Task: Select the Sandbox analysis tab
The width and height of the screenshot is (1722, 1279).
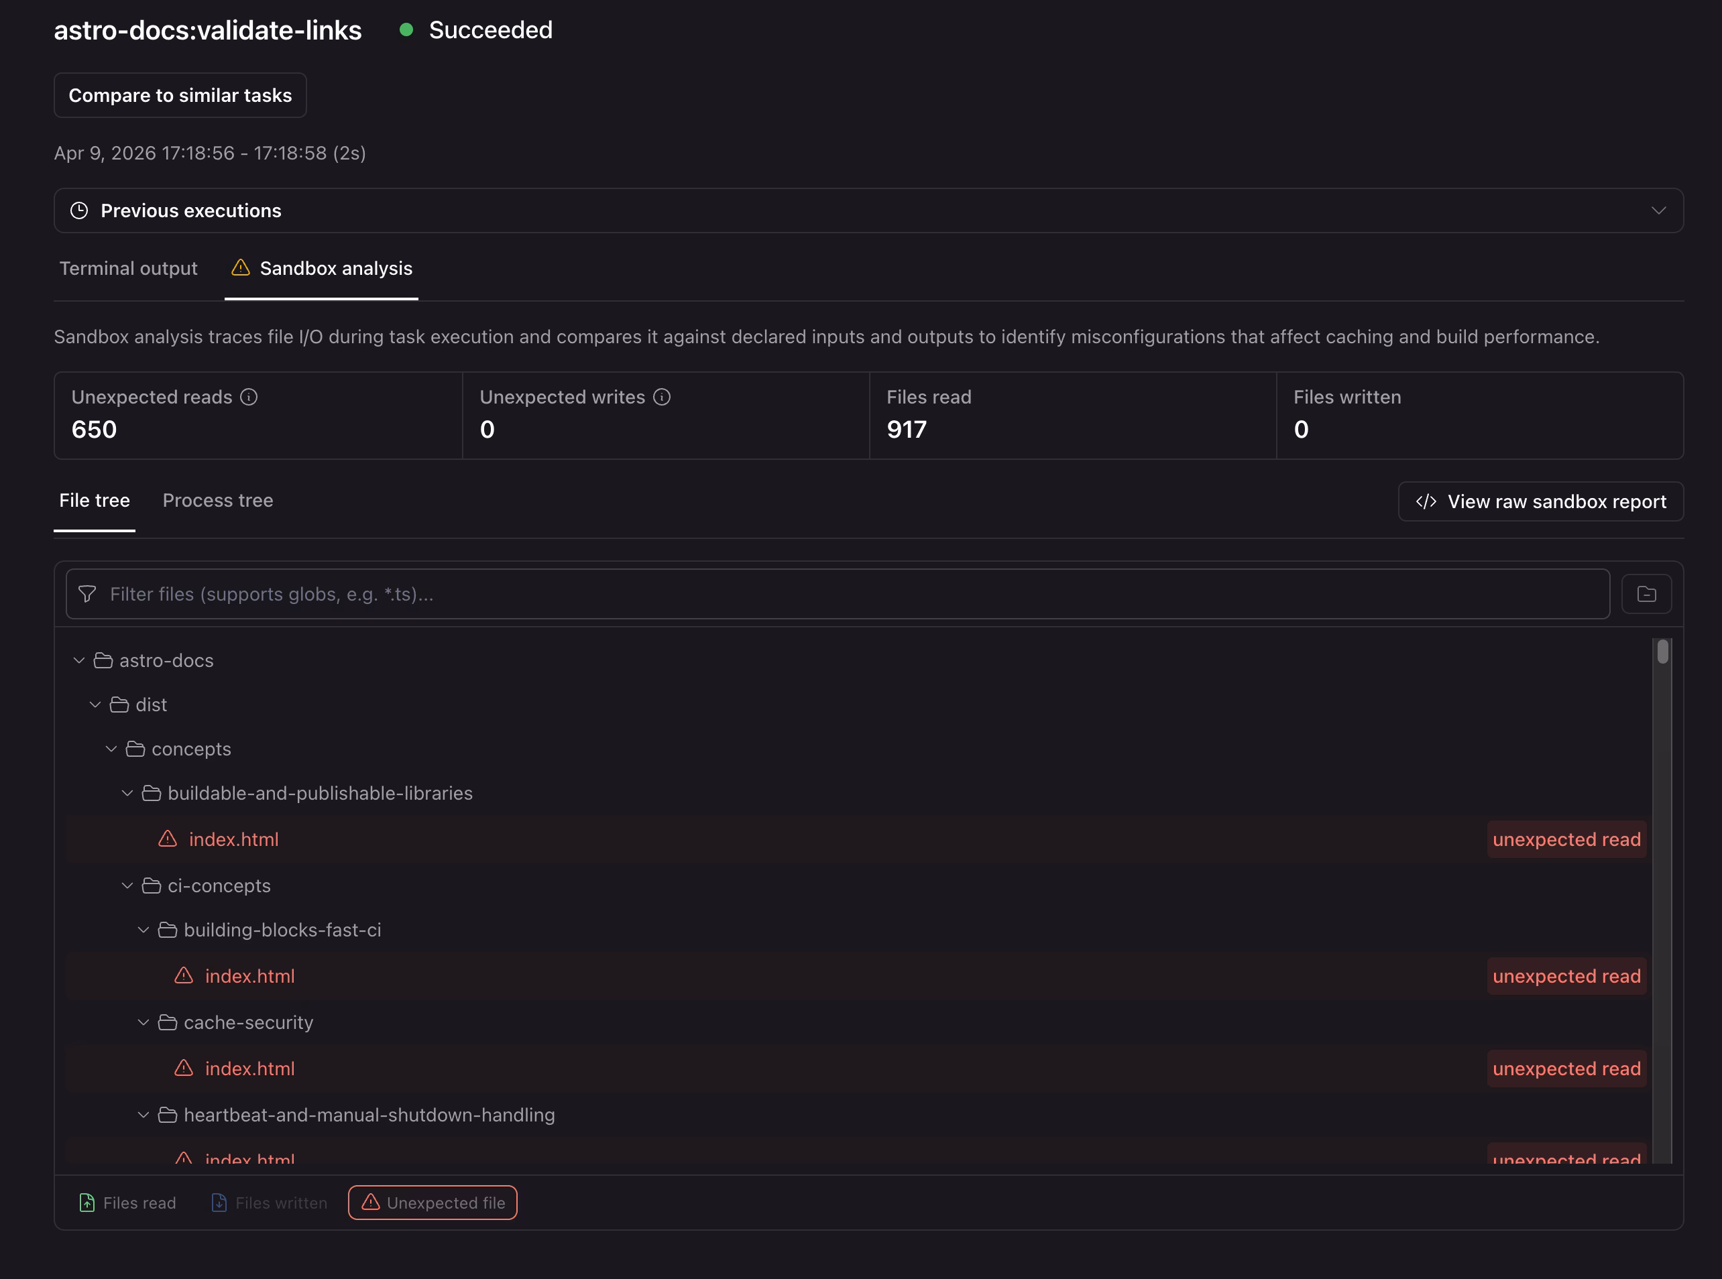Action: 321,268
